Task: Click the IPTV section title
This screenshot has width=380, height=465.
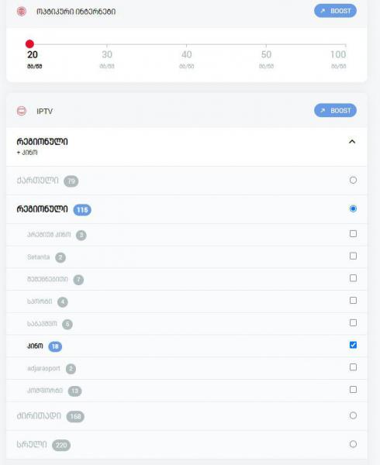Action: point(45,111)
